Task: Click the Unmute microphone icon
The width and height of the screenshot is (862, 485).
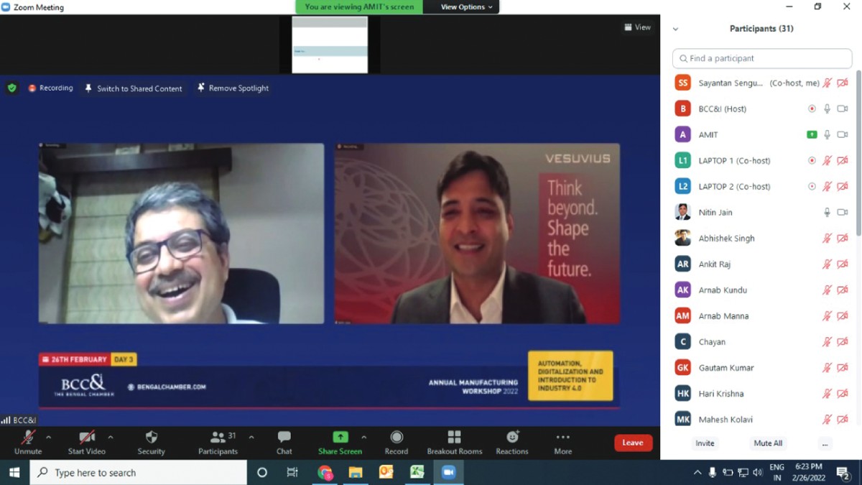Action: [28, 437]
